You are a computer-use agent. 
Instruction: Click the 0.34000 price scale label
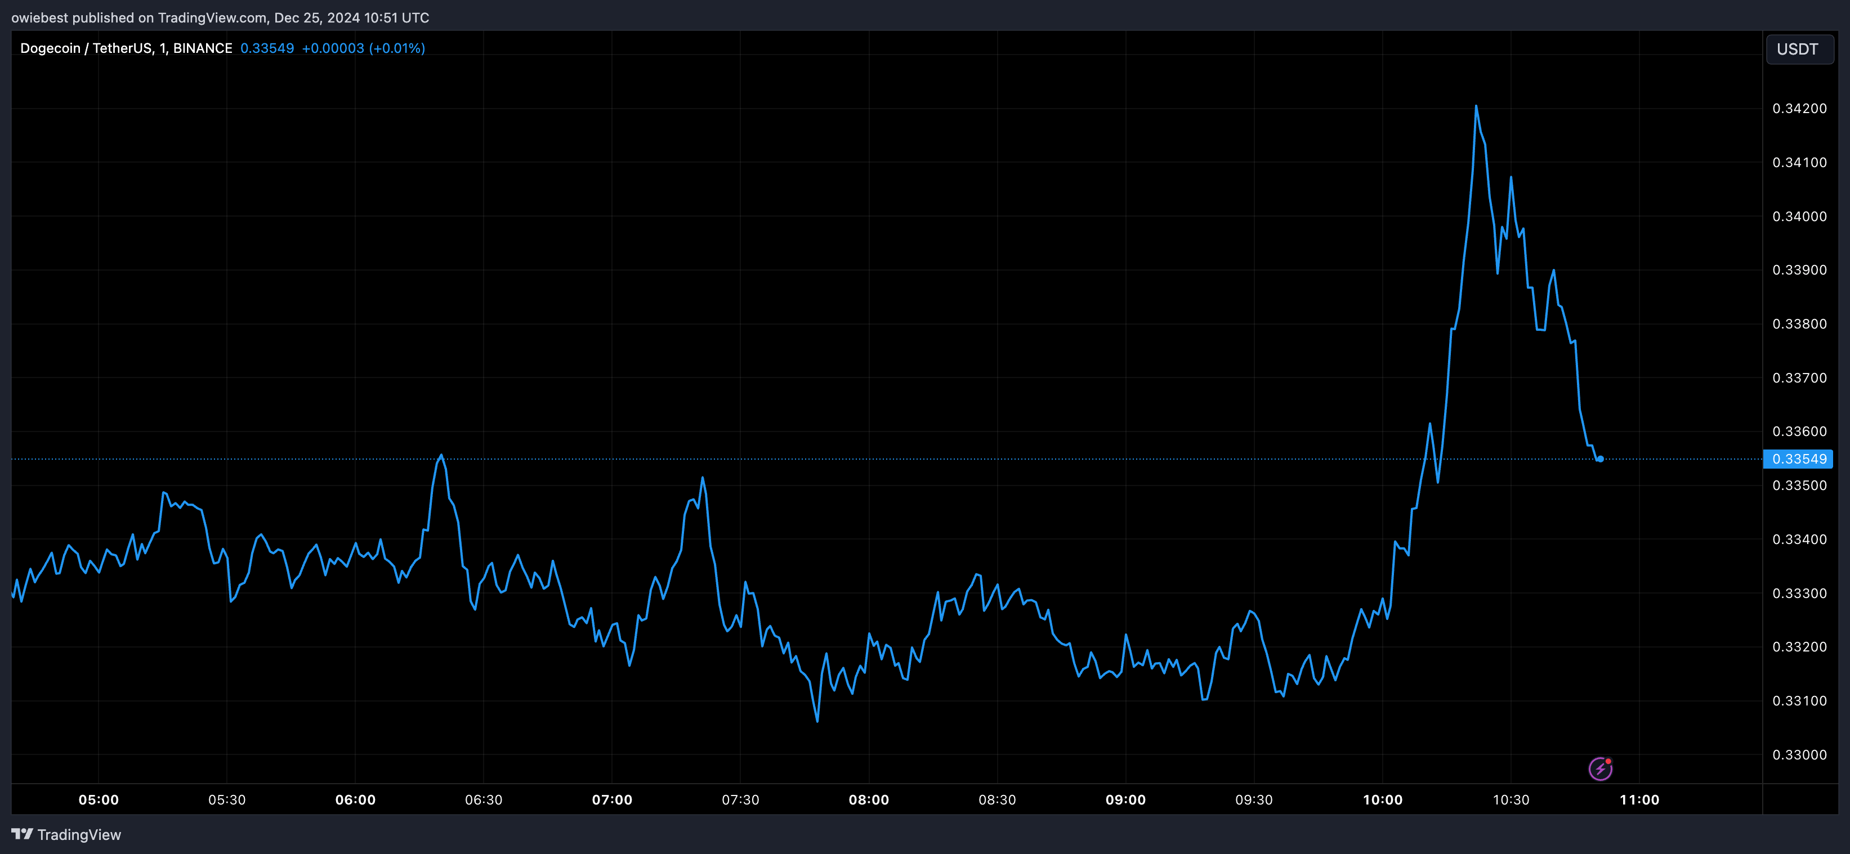click(x=1799, y=216)
